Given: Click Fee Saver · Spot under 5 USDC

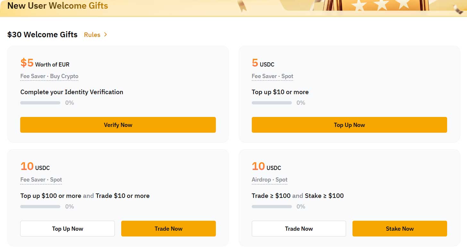Looking at the screenshot, I should 272,76.
